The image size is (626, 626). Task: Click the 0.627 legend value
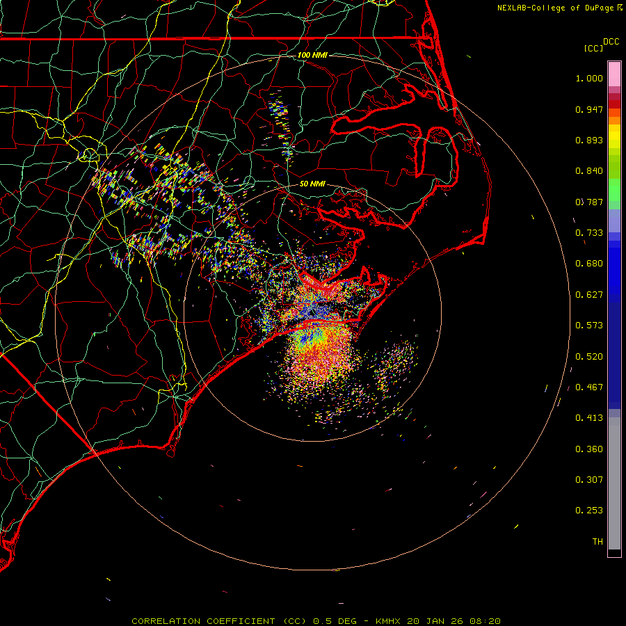pyautogui.click(x=589, y=295)
